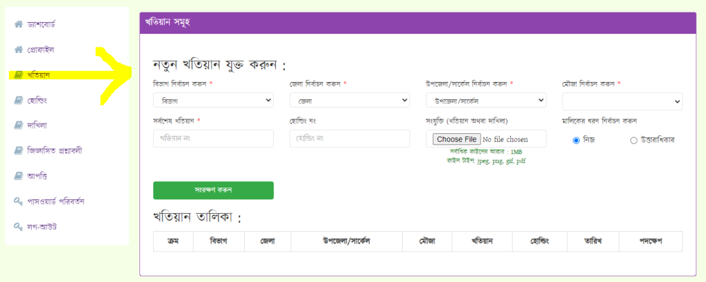Click the book icon beside হোল্ডিং
Image resolution: width=706 pixels, height=282 pixels.
[x=19, y=100]
